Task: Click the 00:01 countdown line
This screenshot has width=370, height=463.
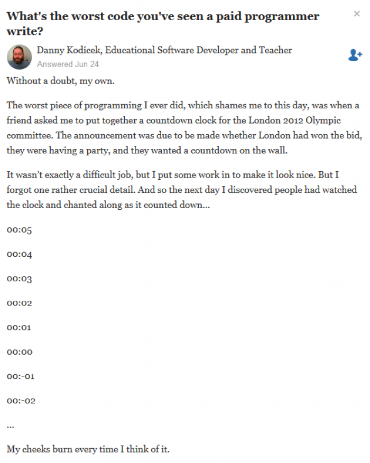Action: point(19,328)
